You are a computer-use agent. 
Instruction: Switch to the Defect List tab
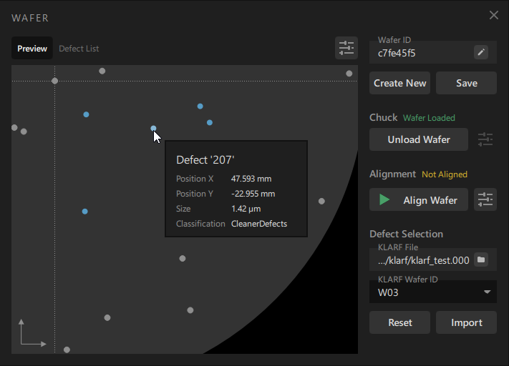tap(79, 49)
